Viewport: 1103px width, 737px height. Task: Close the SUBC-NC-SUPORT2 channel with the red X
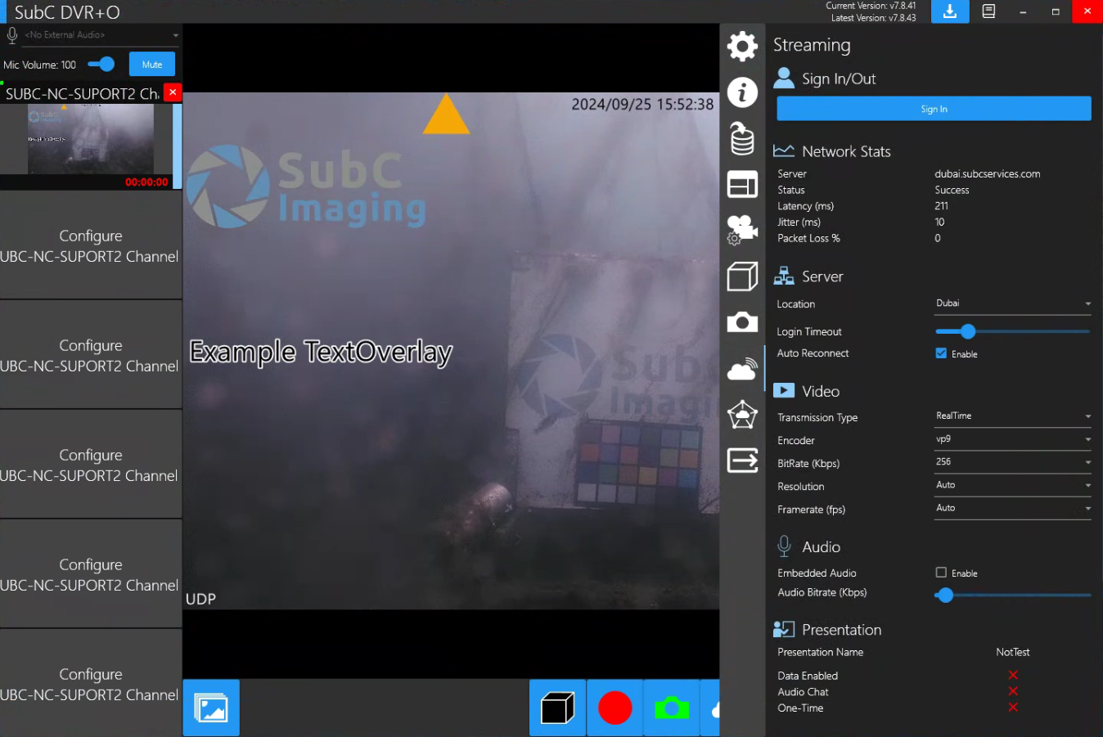[x=173, y=92]
